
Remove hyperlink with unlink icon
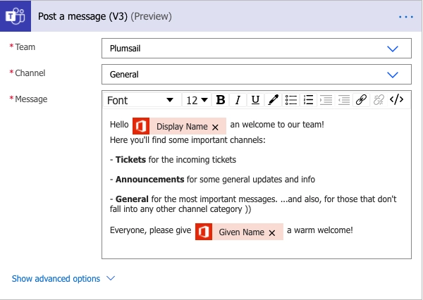379,100
